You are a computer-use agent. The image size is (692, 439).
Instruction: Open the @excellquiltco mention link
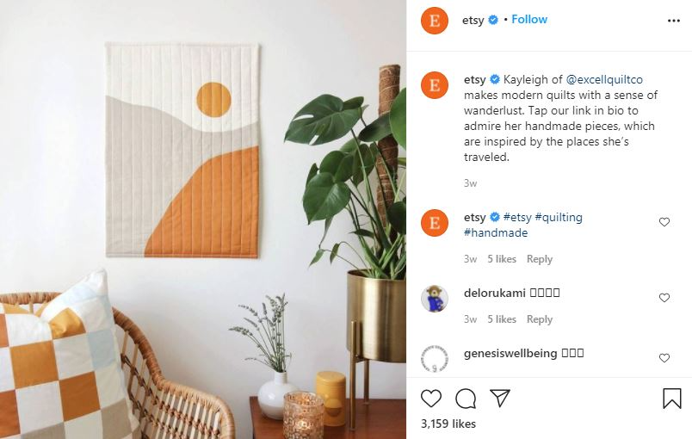[x=604, y=79]
